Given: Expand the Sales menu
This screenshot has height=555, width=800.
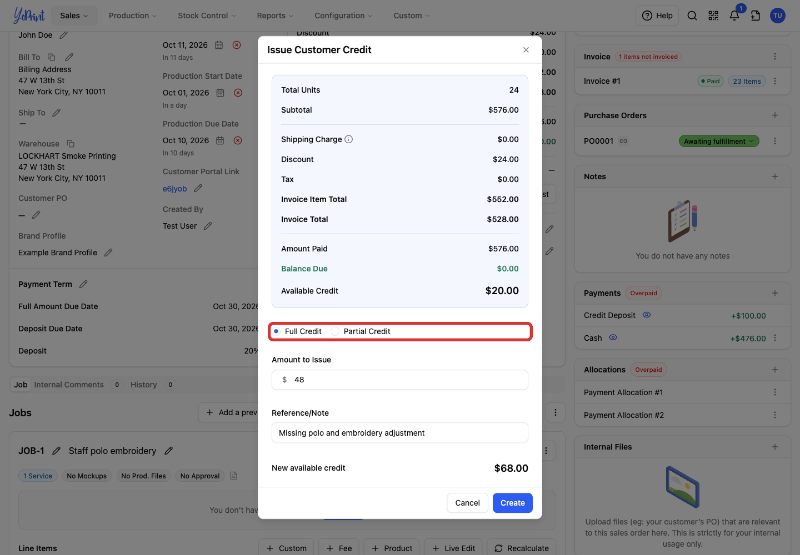Looking at the screenshot, I should pos(74,16).
